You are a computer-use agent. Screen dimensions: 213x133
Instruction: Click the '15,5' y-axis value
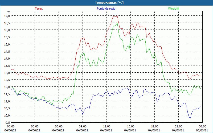point(7,37)
